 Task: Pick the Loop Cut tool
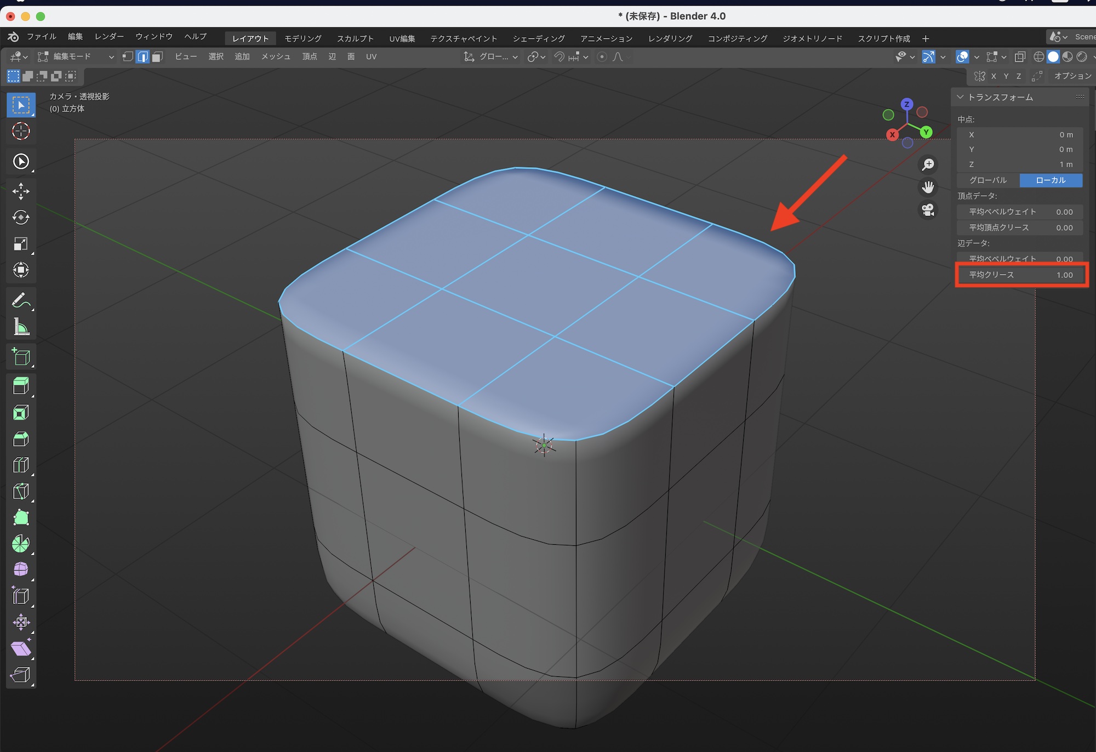coord(21,465)
